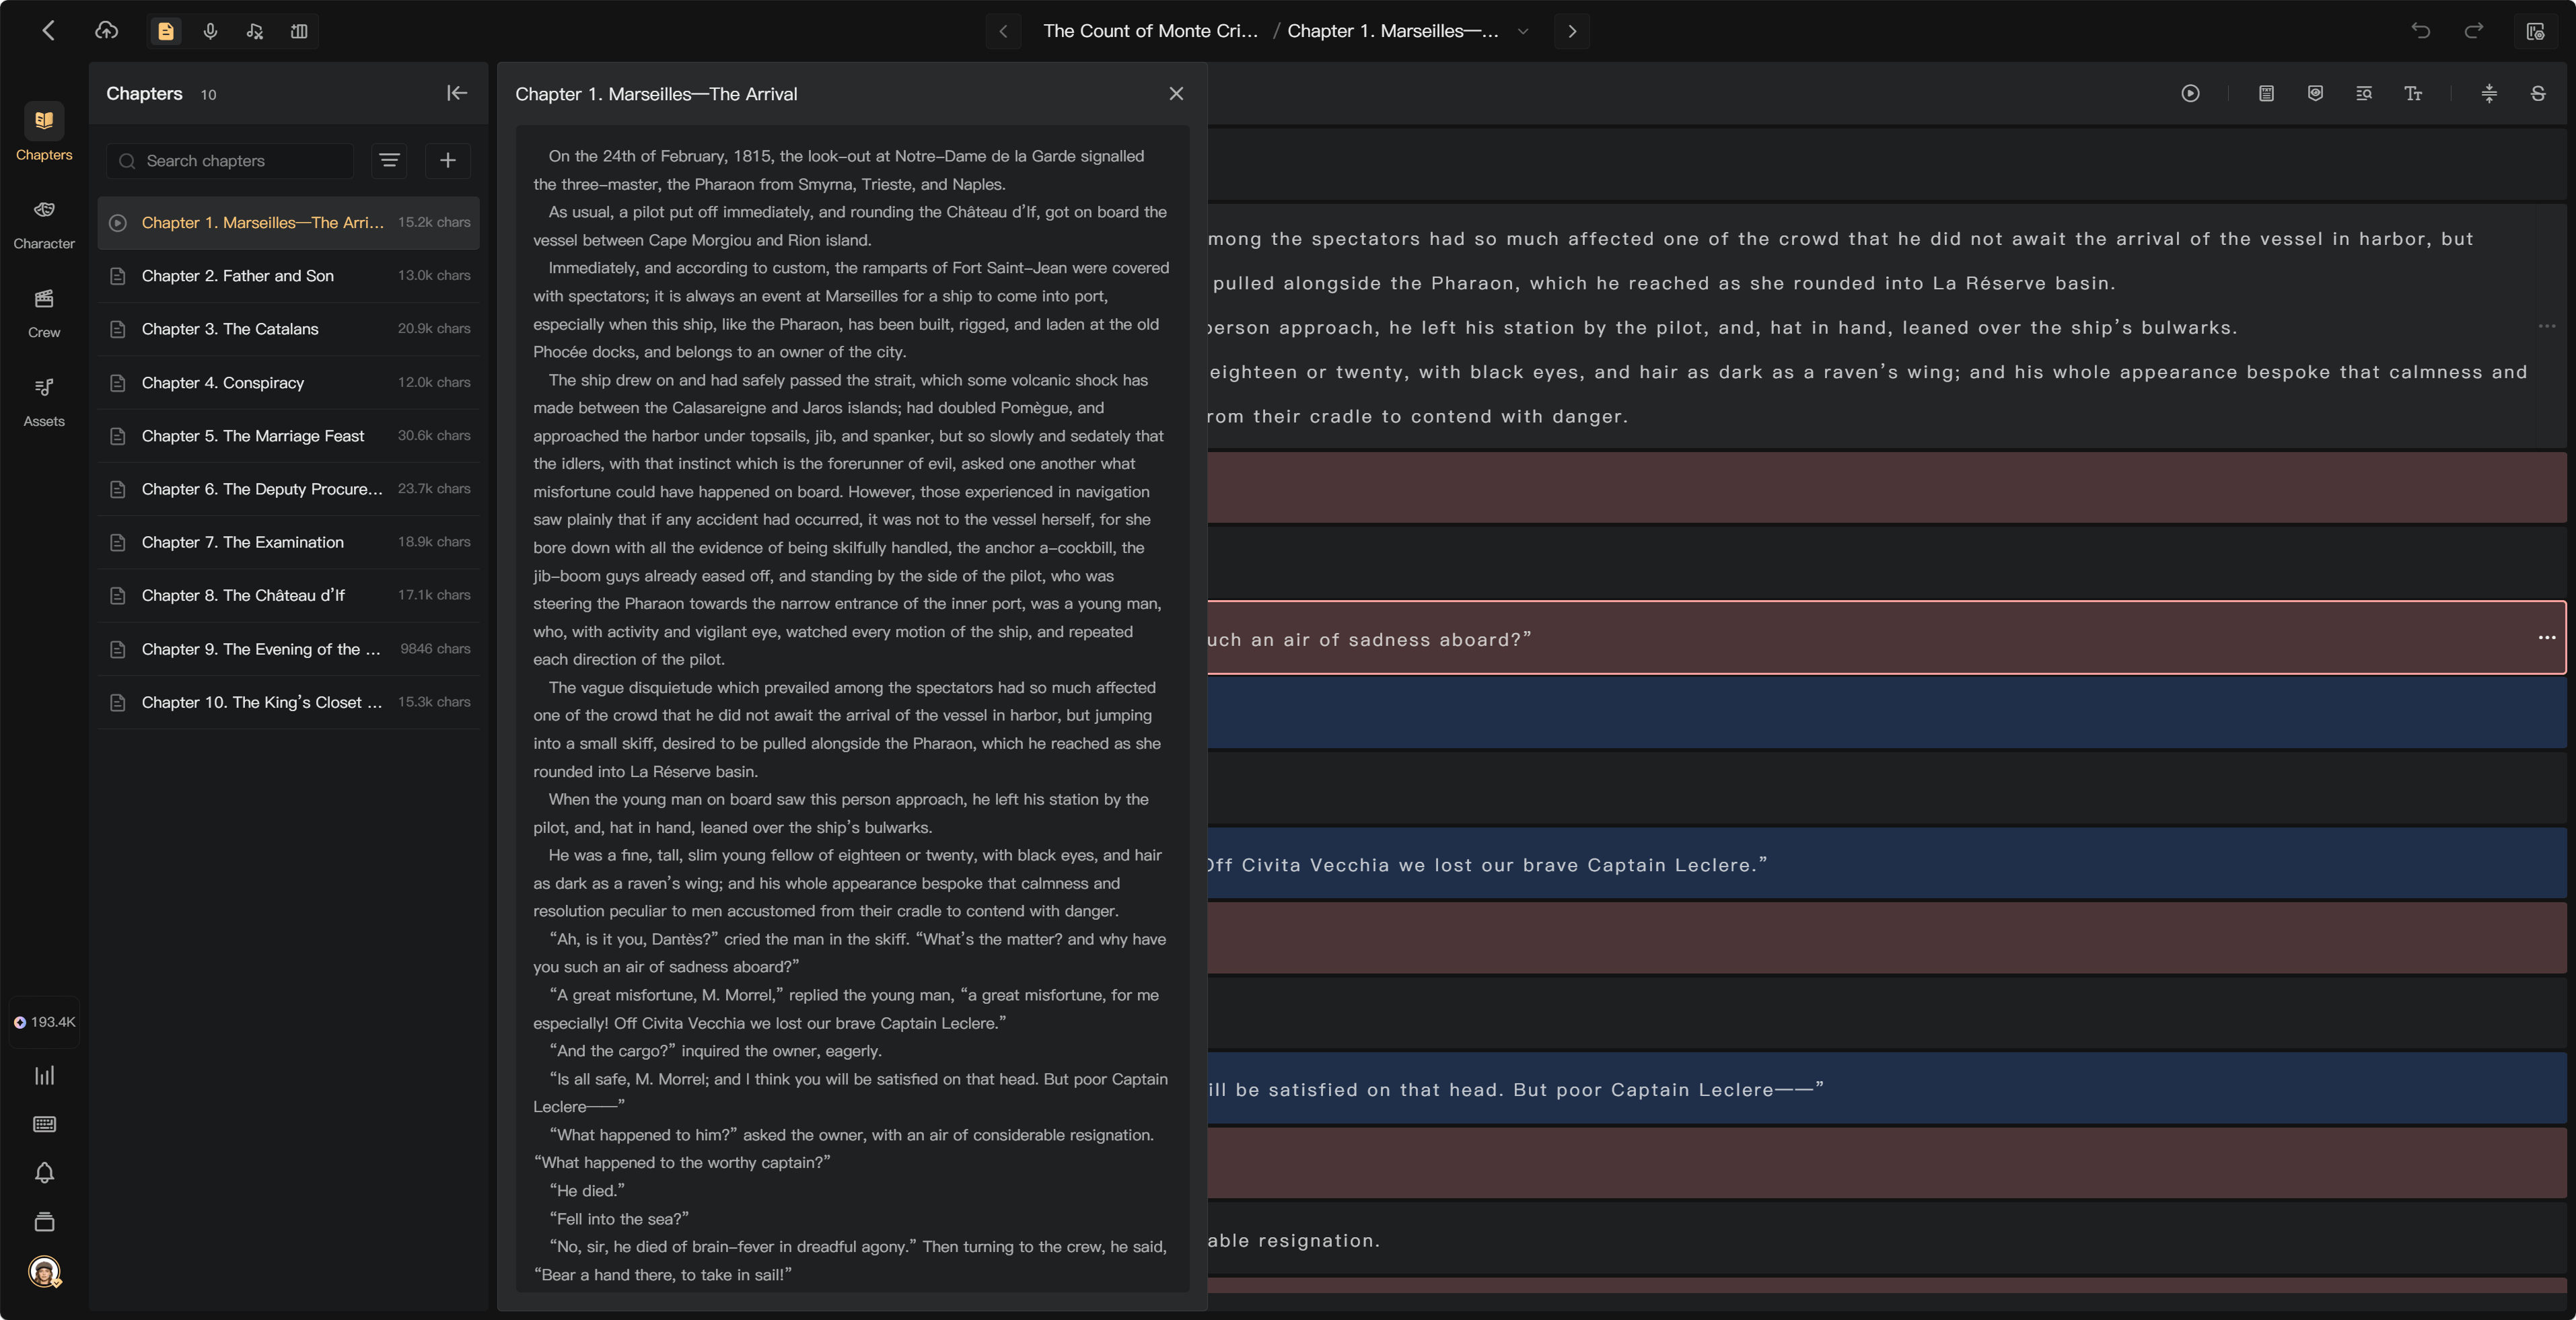
Task: Click the play circle toolbar icon
Action: click(x=2190, y=93)
